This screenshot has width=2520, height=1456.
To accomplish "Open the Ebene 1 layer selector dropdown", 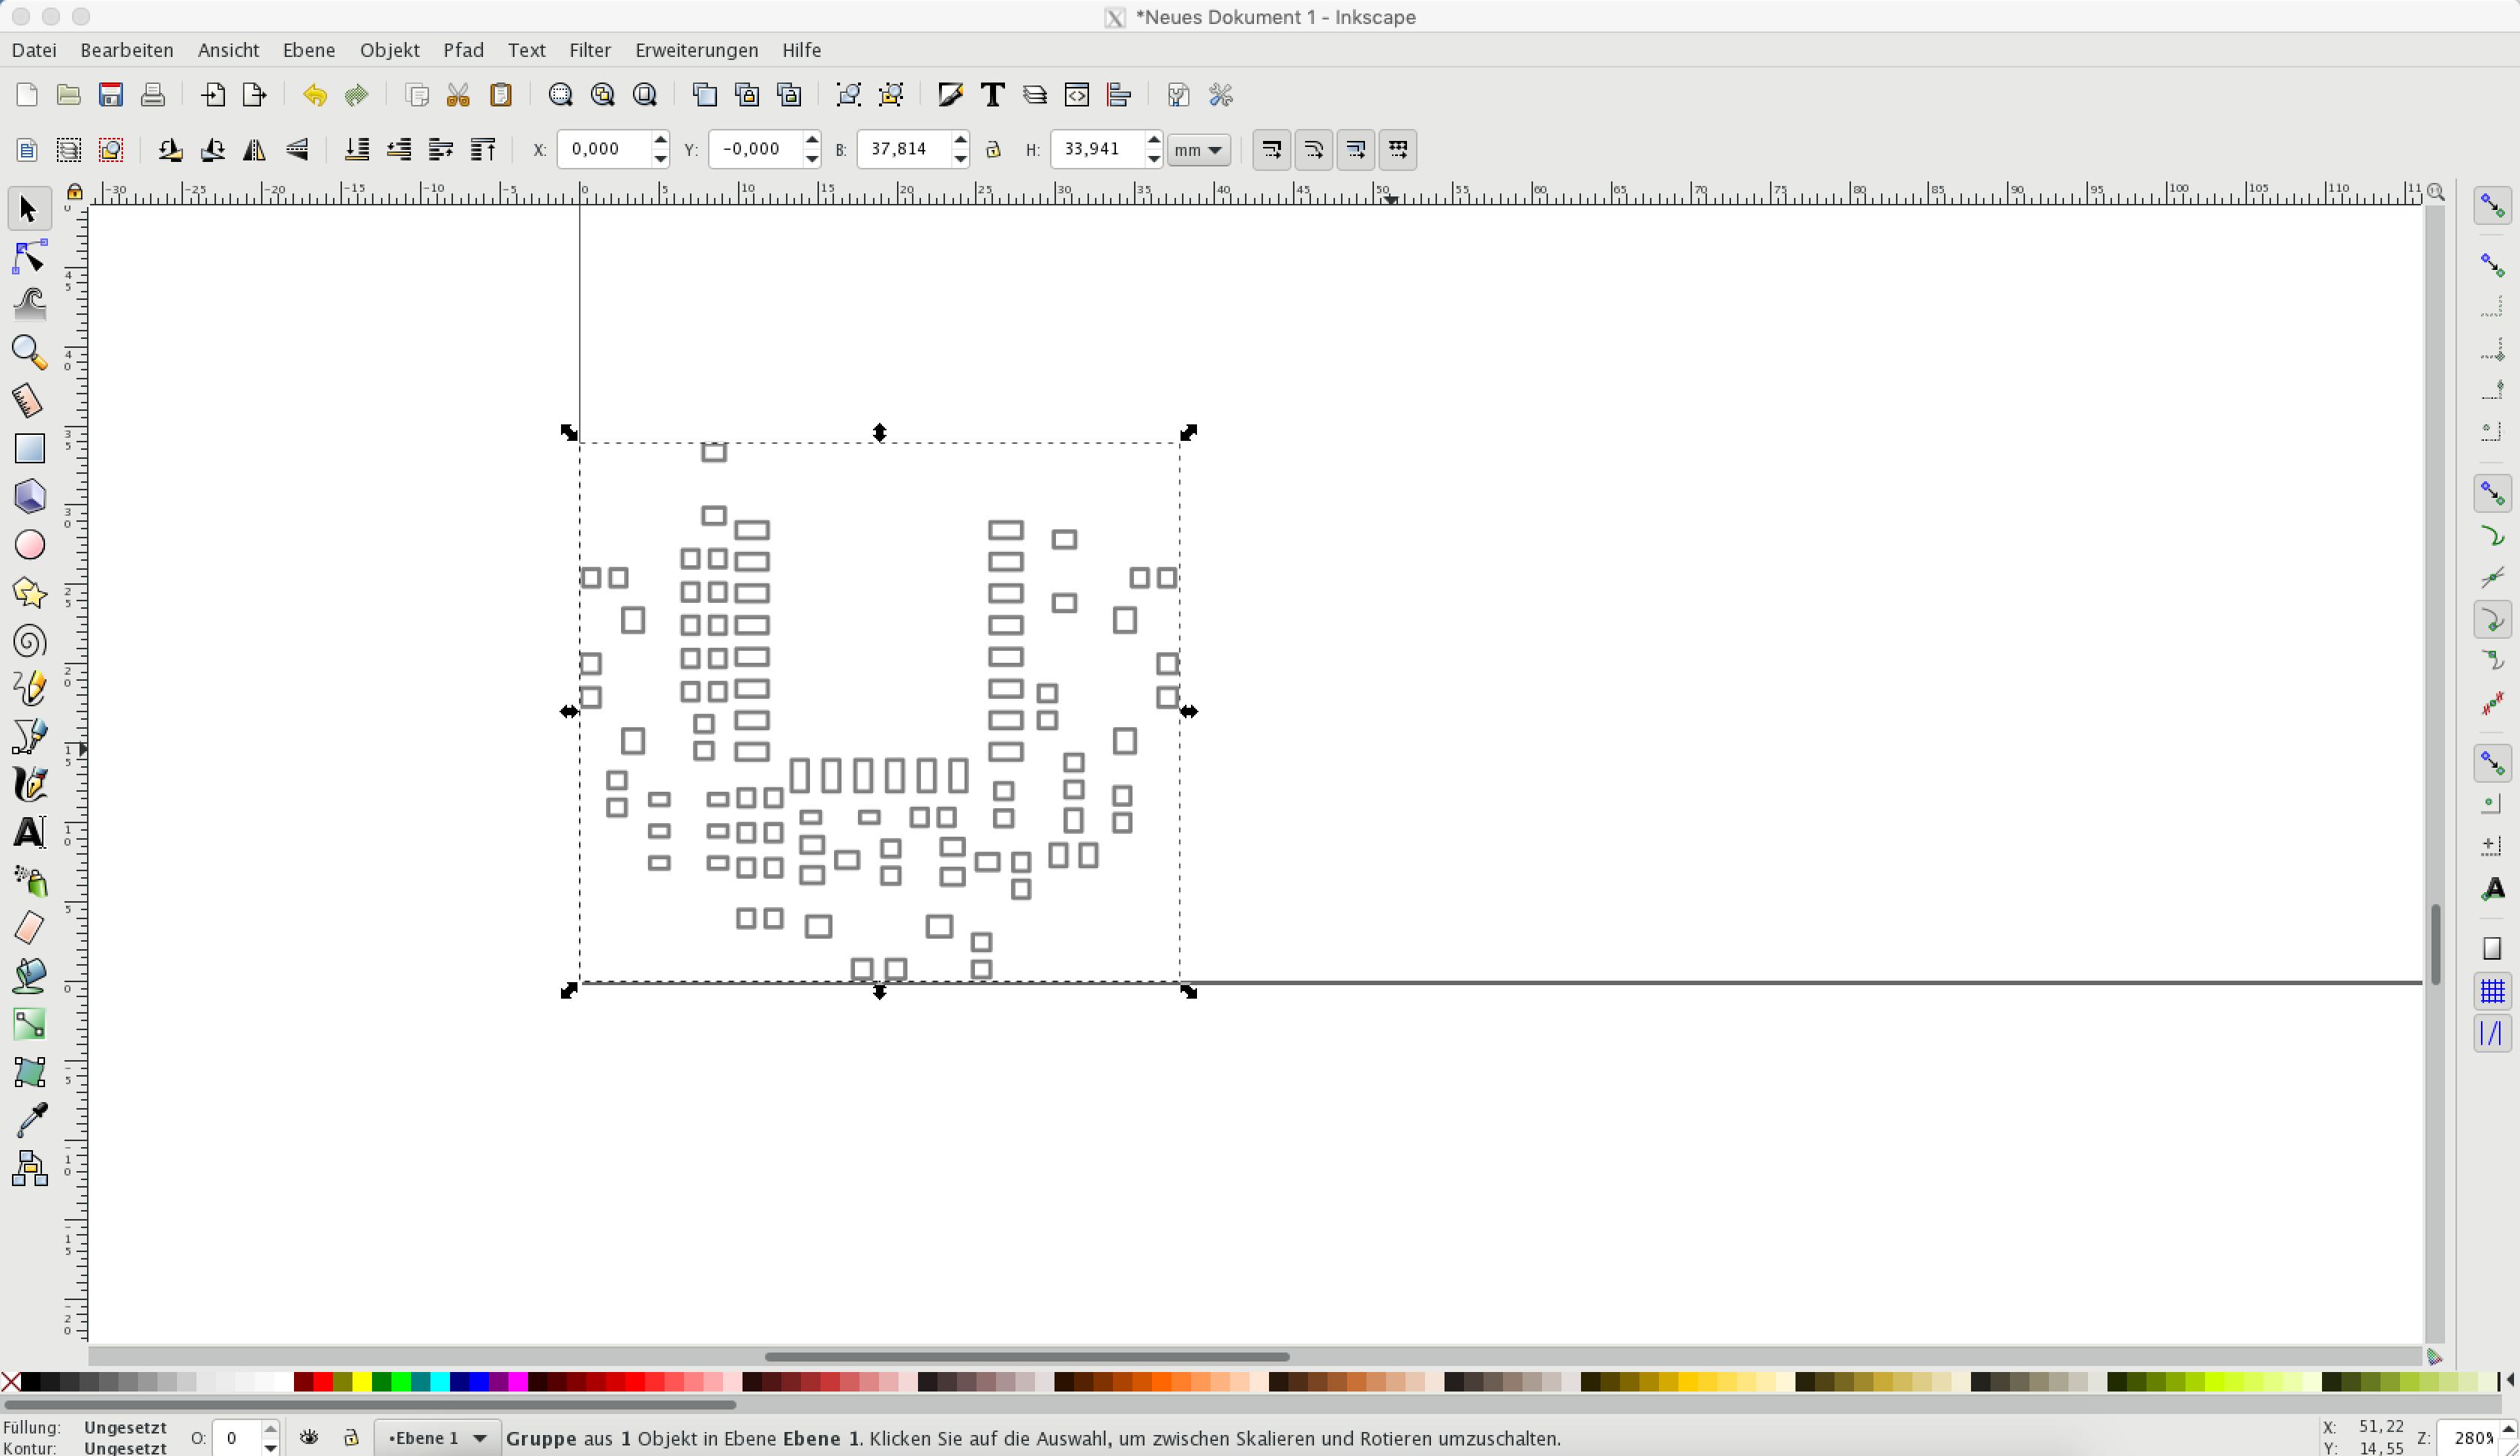I will coord(437,1437).
